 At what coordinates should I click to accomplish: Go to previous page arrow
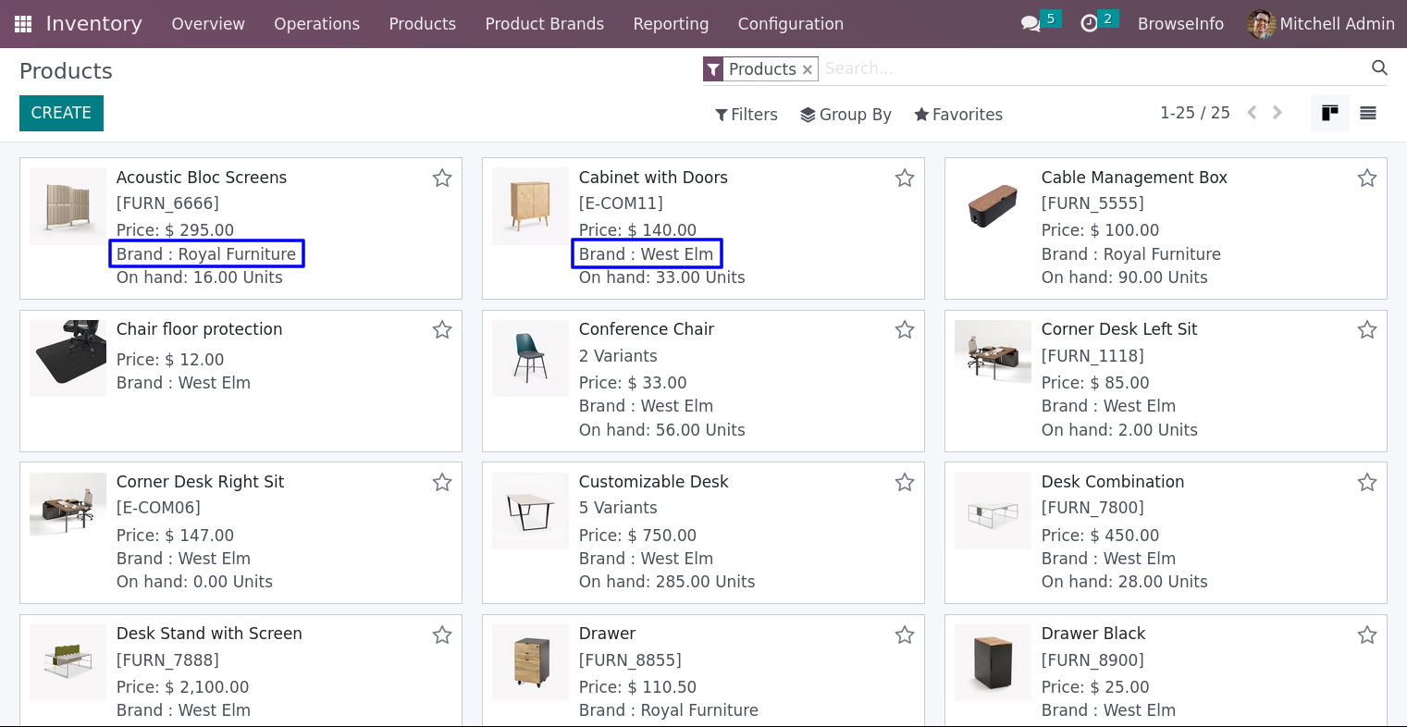1252,113
